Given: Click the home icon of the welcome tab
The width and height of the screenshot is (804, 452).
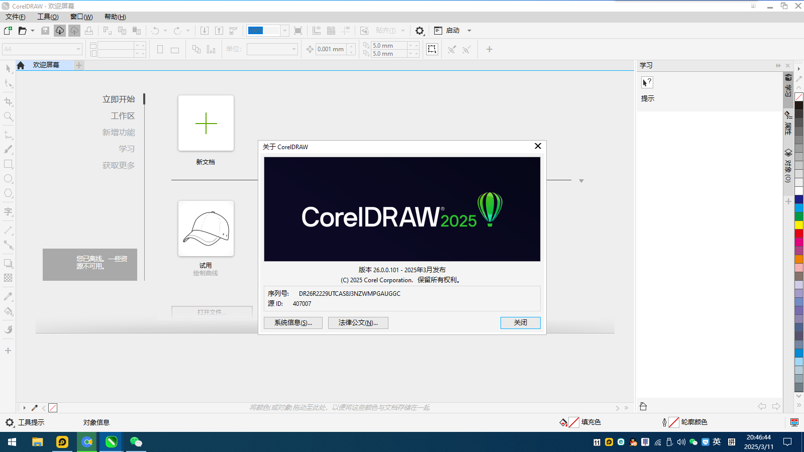Looking at the screenshot, I should click(21, 65).
